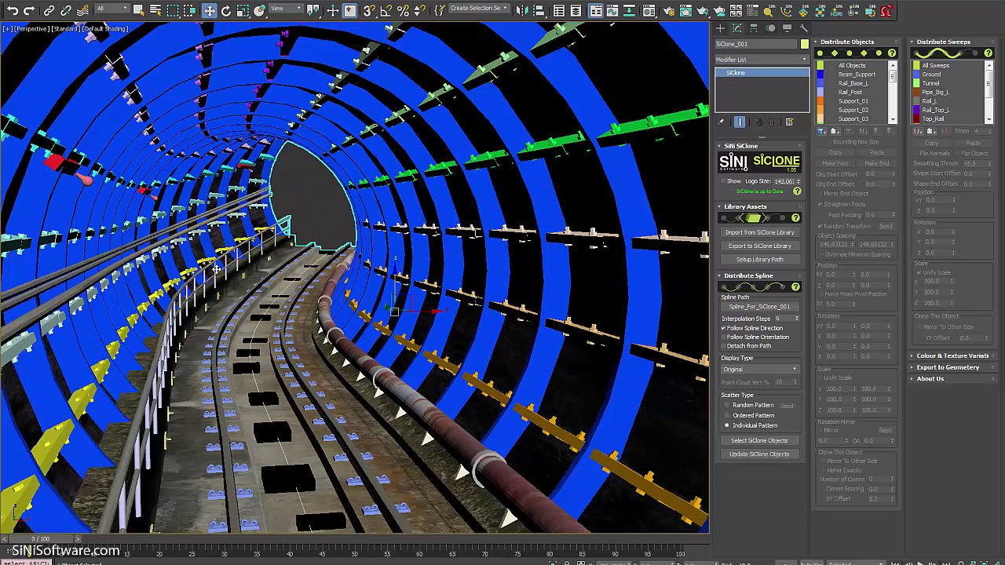Screen dimensions: 1005x565
Task: Toggle Follow Spline Direction checkbox
Action: point(724,328)
